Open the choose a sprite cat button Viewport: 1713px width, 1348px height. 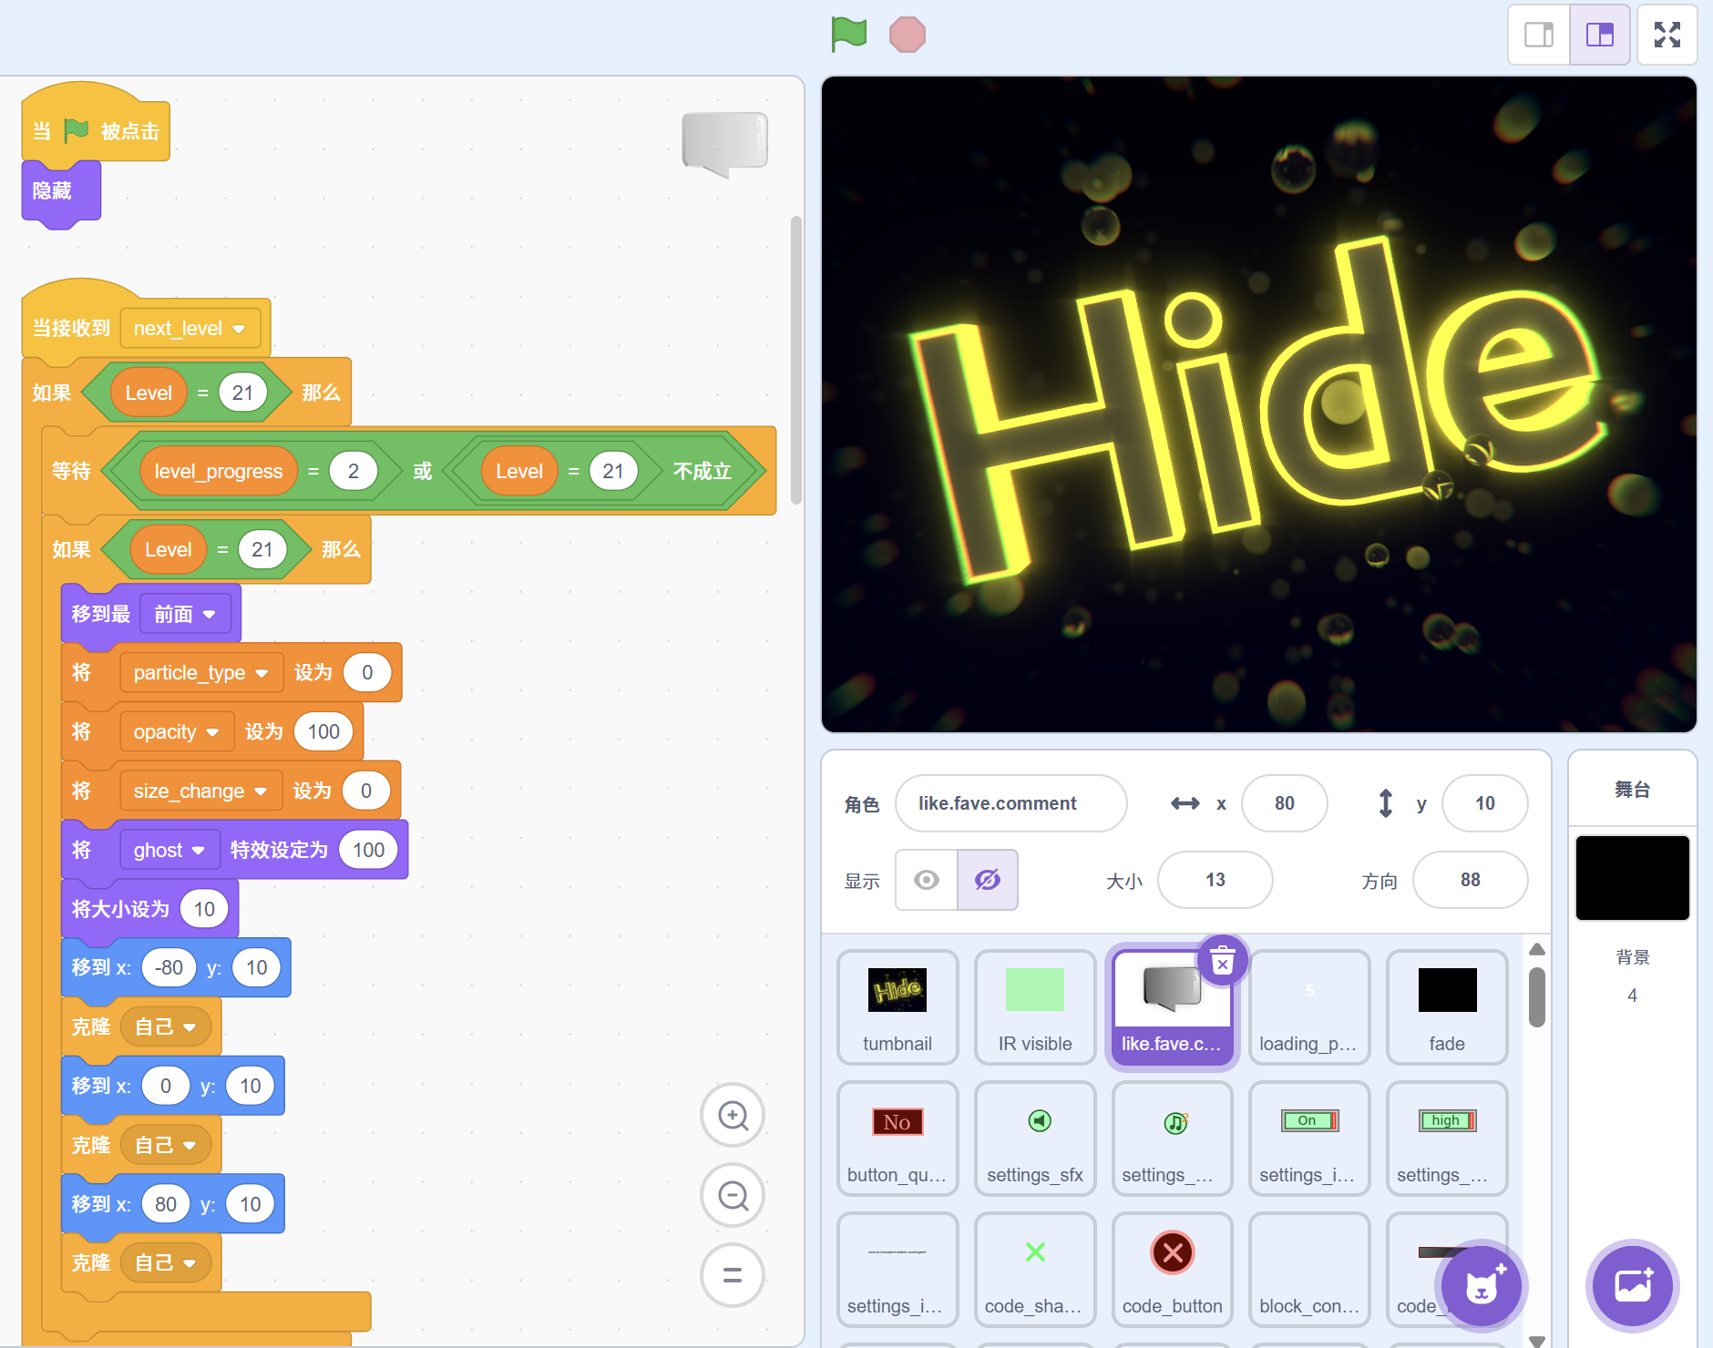coord(1481,1286)
